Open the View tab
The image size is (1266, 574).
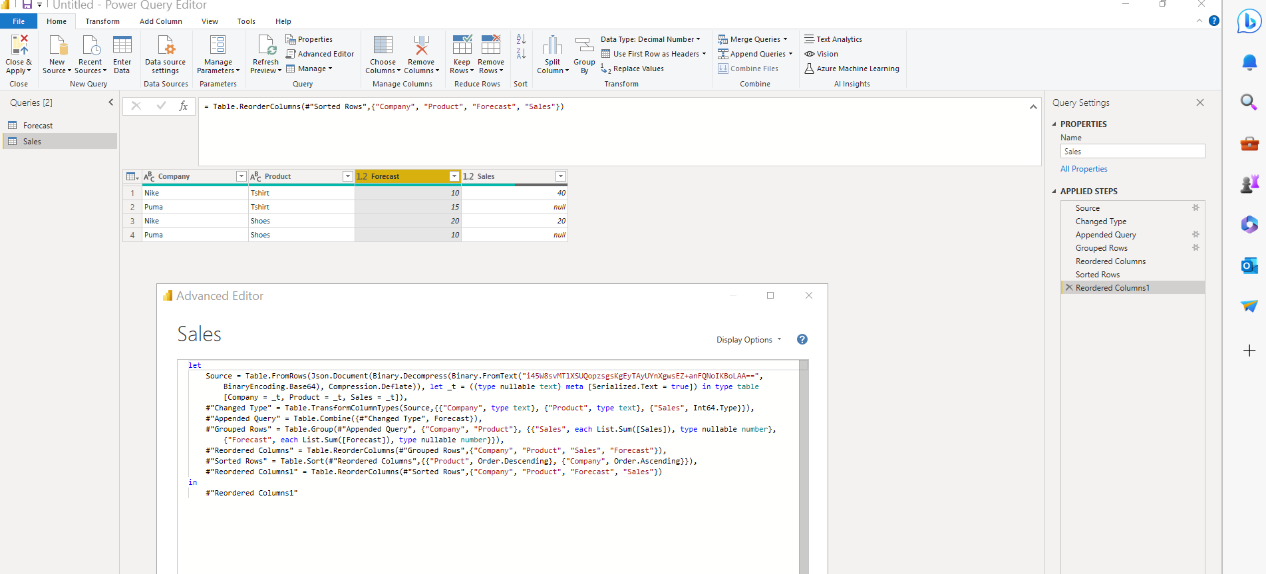[x=210, y=21]
